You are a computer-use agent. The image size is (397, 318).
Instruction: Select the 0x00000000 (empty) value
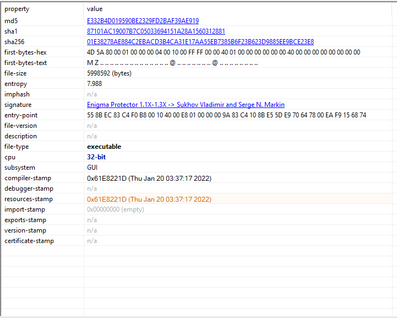click(116, 209)
